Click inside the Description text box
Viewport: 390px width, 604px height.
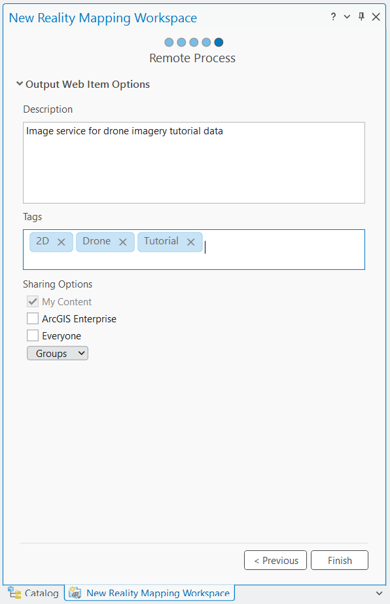point(194,163)
